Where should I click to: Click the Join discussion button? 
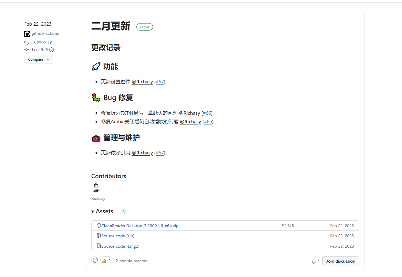tap(341, 261)
